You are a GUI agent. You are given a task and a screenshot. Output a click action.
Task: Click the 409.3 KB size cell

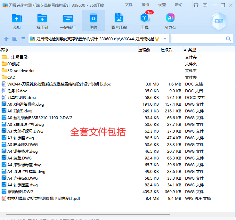click(151, 191)
